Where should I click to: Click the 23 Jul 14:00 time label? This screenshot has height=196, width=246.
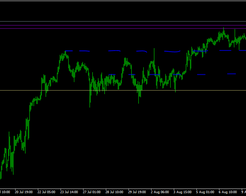coord(69,192)
